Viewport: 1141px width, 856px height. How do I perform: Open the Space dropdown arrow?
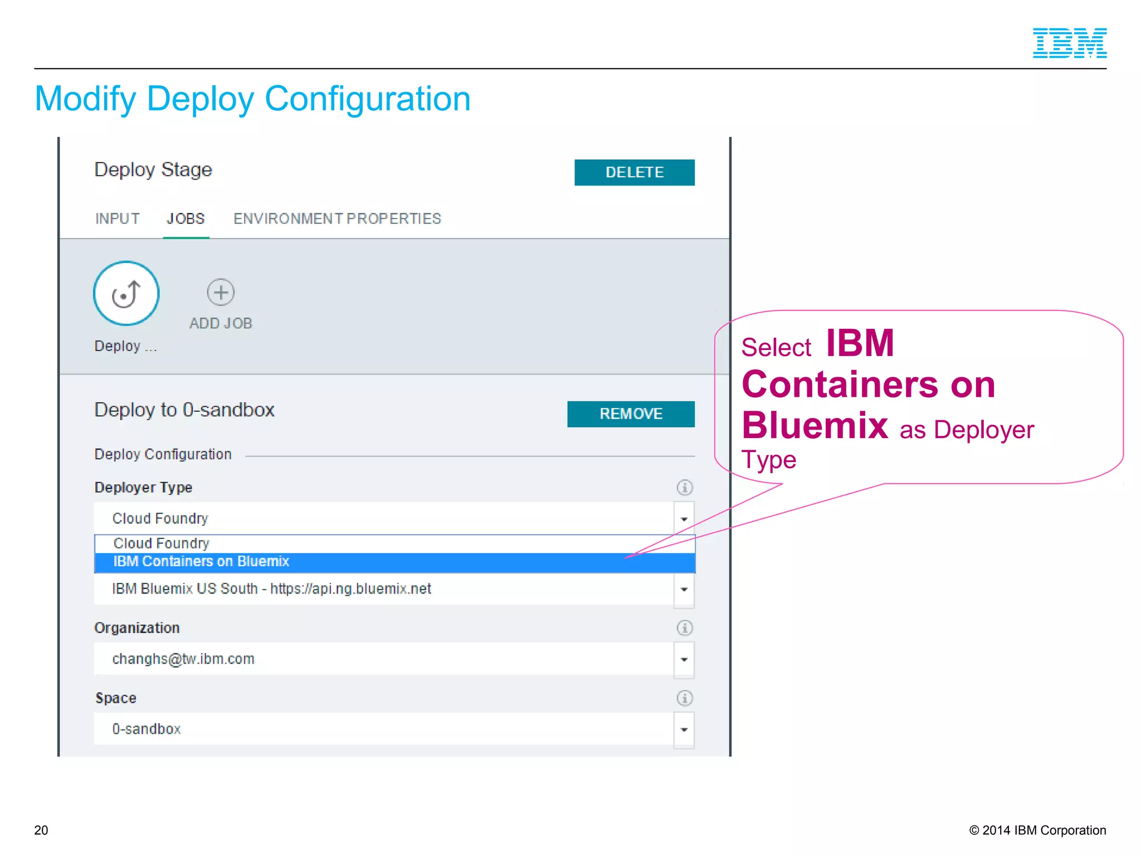(684, 730)
